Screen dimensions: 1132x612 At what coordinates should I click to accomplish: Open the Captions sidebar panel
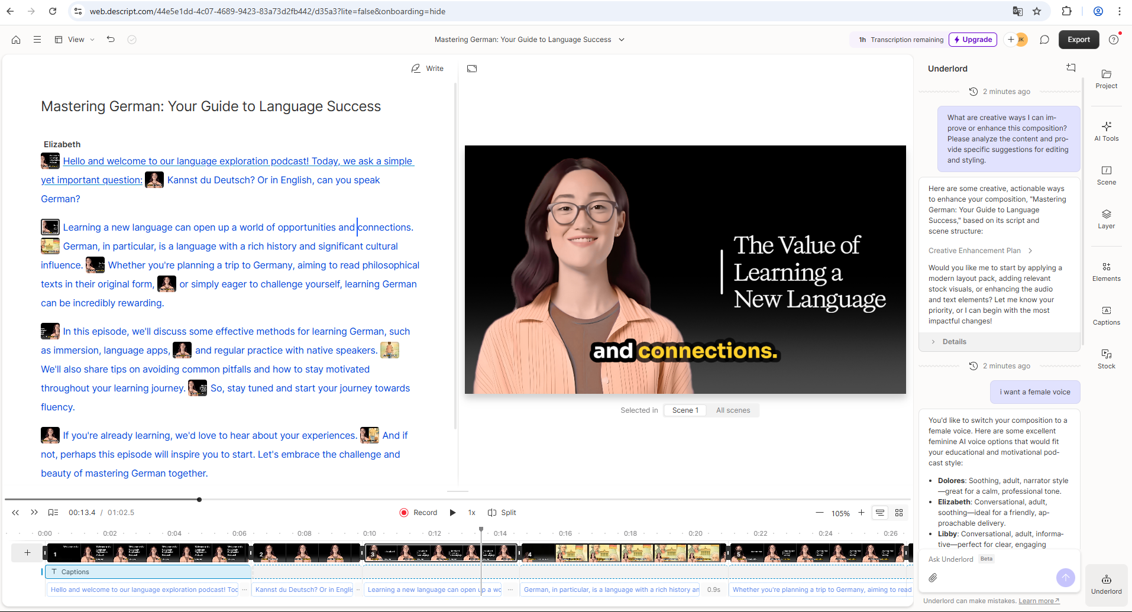pyautogui.click(x=1106, y=315)
